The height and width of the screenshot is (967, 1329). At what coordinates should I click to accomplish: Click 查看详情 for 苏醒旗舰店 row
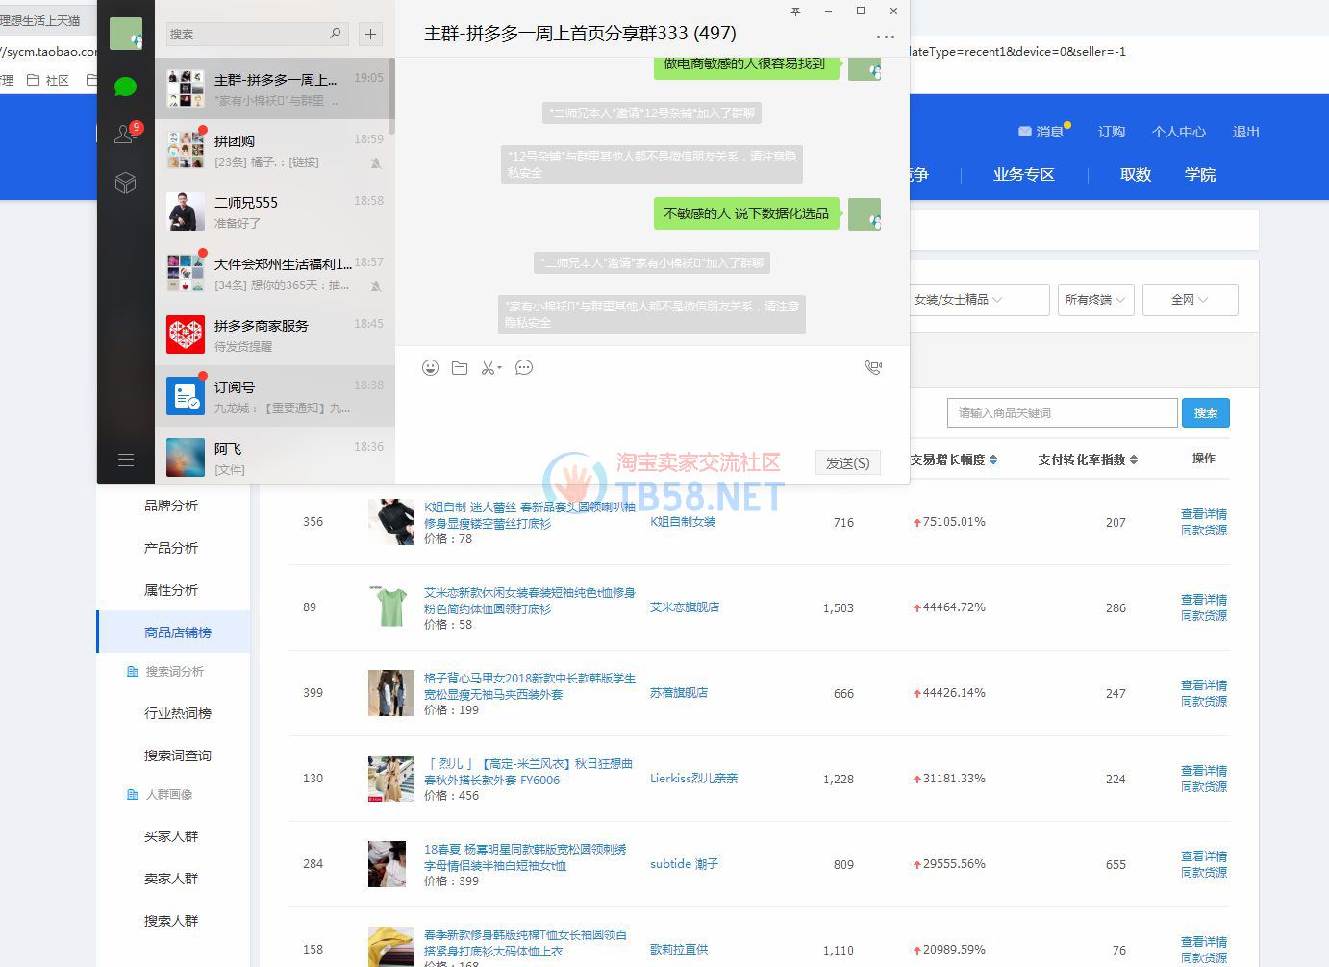(1204, 685)
